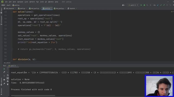Open the Run menu
The image size is (174, 97).
coord(38,2)
